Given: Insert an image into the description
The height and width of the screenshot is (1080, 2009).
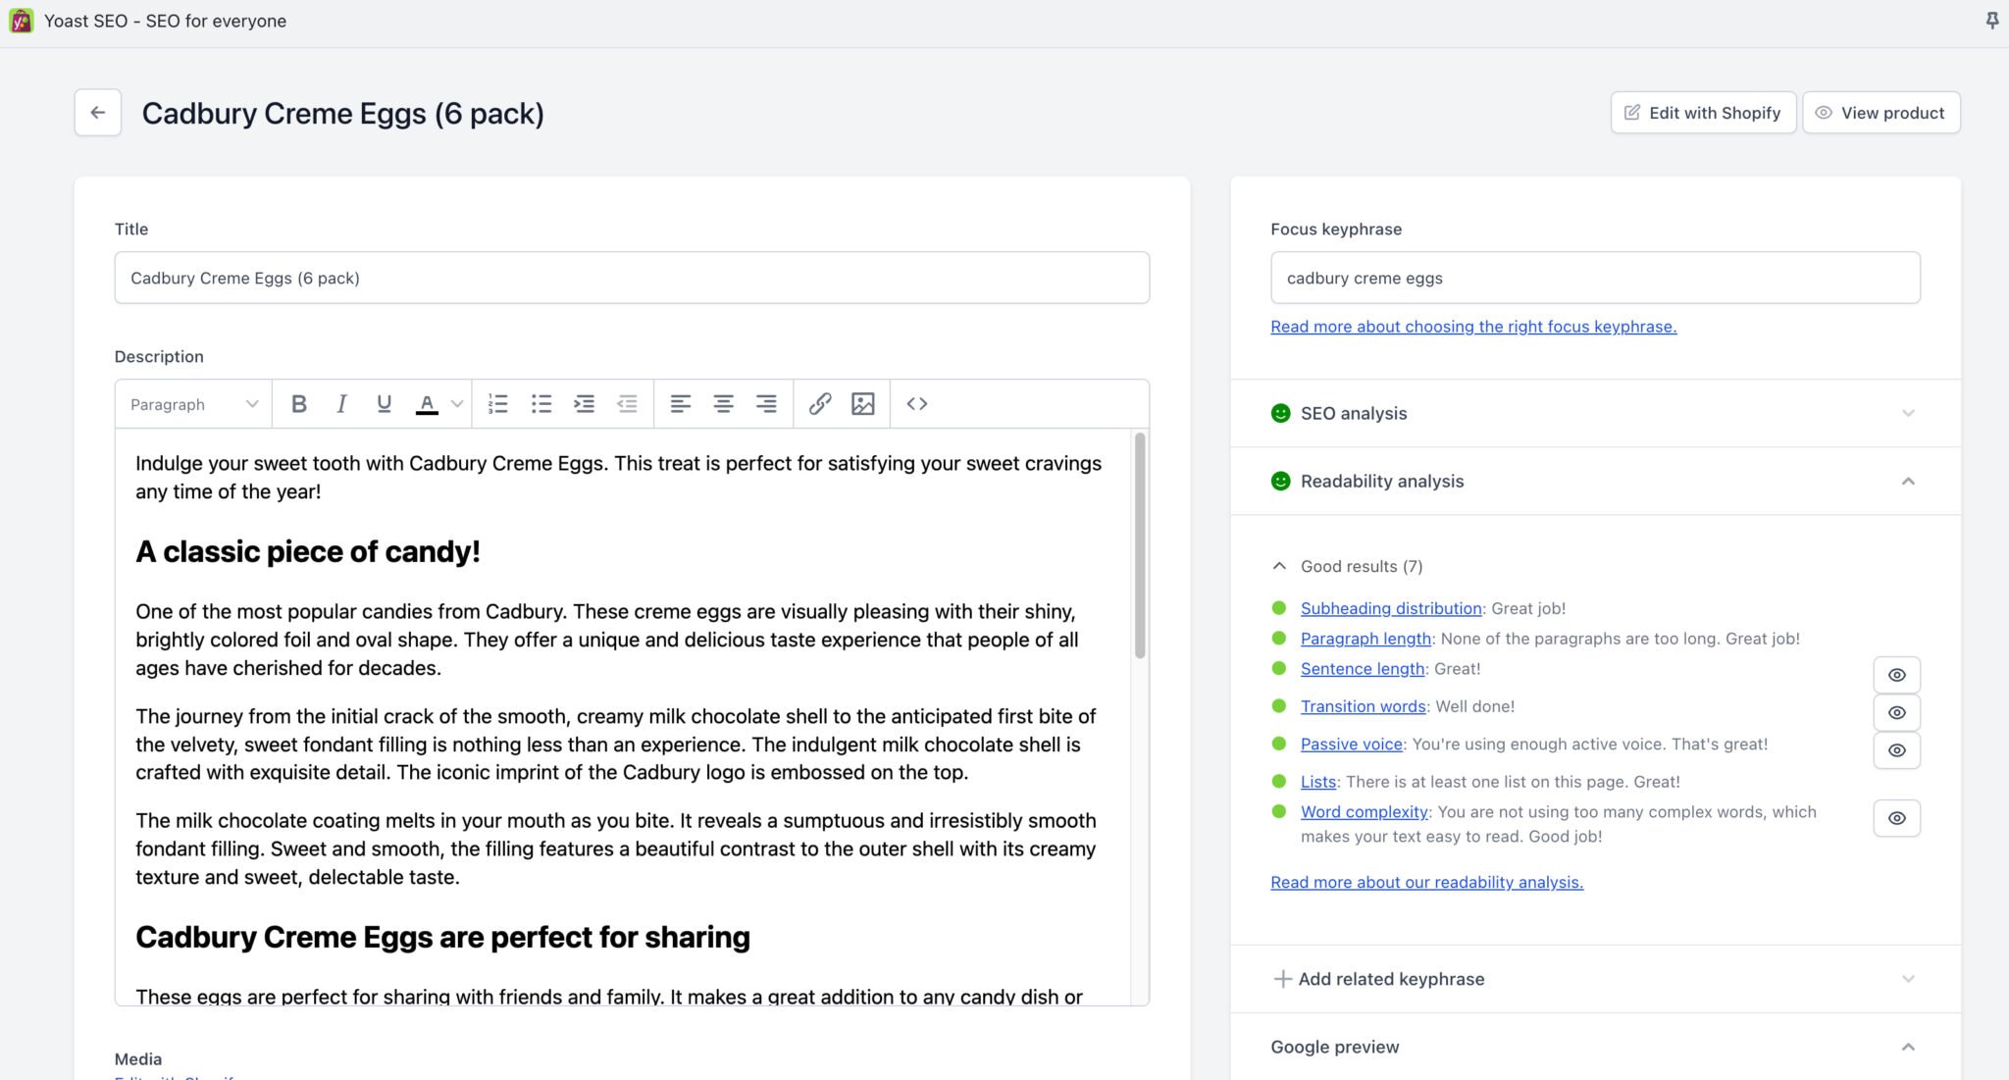Looking at the screenshot, I should pyautogui.click(x=863, y=403).
